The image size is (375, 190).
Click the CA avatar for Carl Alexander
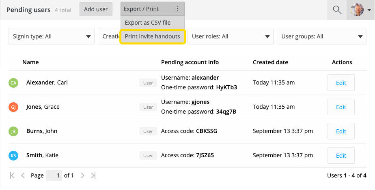click(x=13, y=83)
